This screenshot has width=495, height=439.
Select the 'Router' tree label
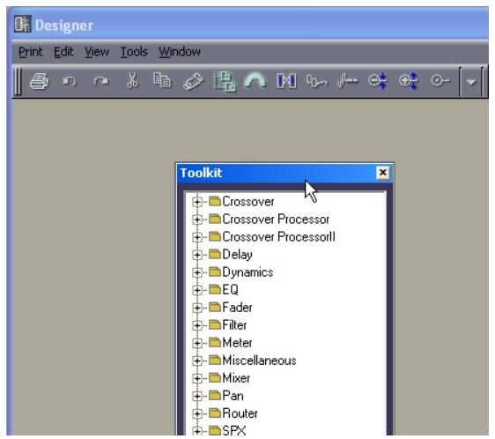point(240,413)
